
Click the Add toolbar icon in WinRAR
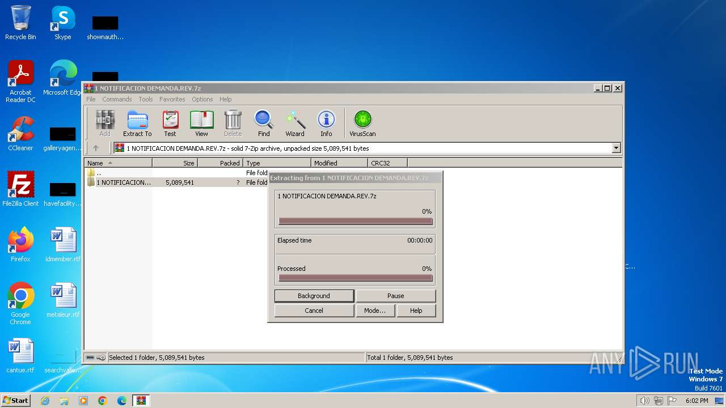tap(105, 124)
